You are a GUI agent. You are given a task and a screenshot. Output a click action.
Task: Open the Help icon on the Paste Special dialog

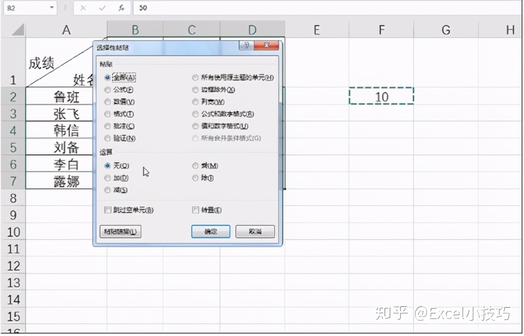click(x=246, y=45)
